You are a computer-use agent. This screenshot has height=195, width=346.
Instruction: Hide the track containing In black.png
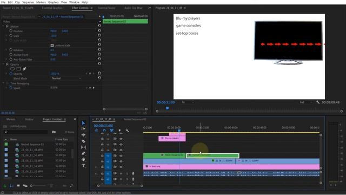coord(121,167)
